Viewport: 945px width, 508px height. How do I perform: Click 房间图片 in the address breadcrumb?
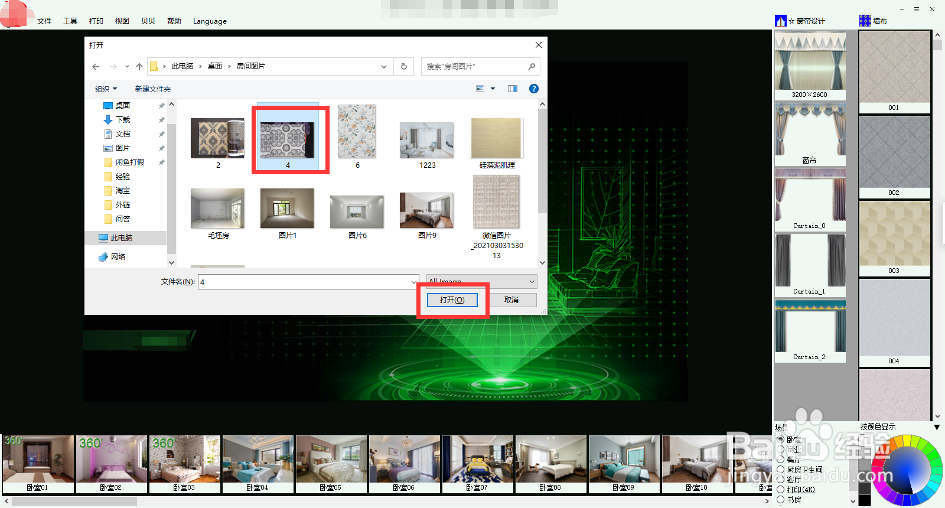pos(251,66)
